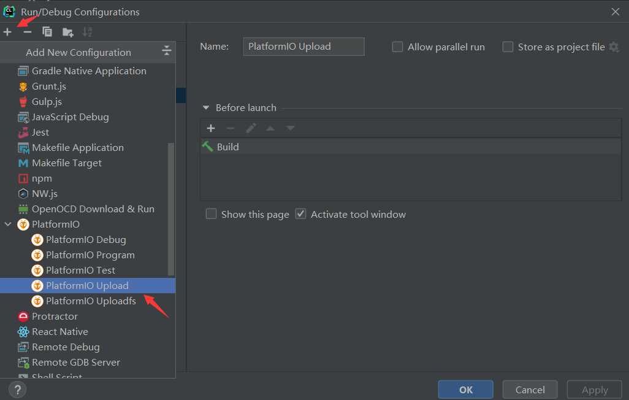Open the gear next to Store as project file

tap(614, 47)
